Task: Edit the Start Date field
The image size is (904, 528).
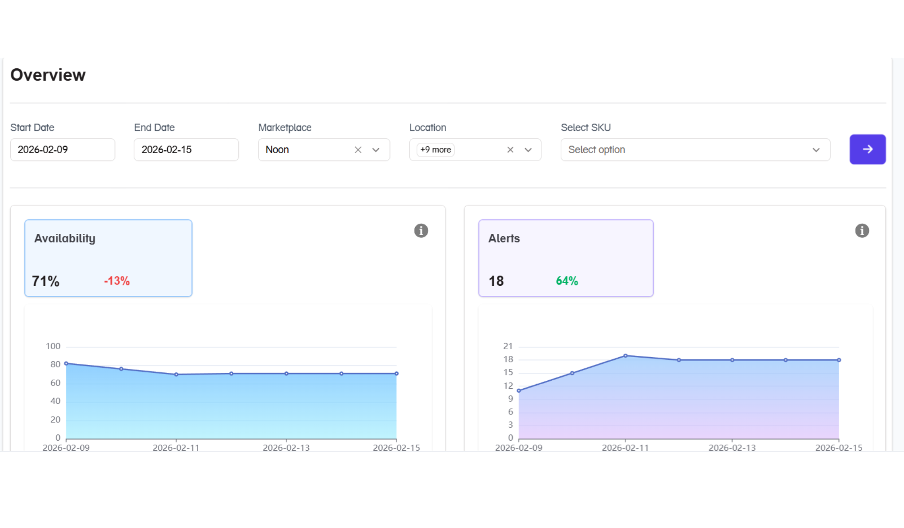Action: tap(63, 150)
